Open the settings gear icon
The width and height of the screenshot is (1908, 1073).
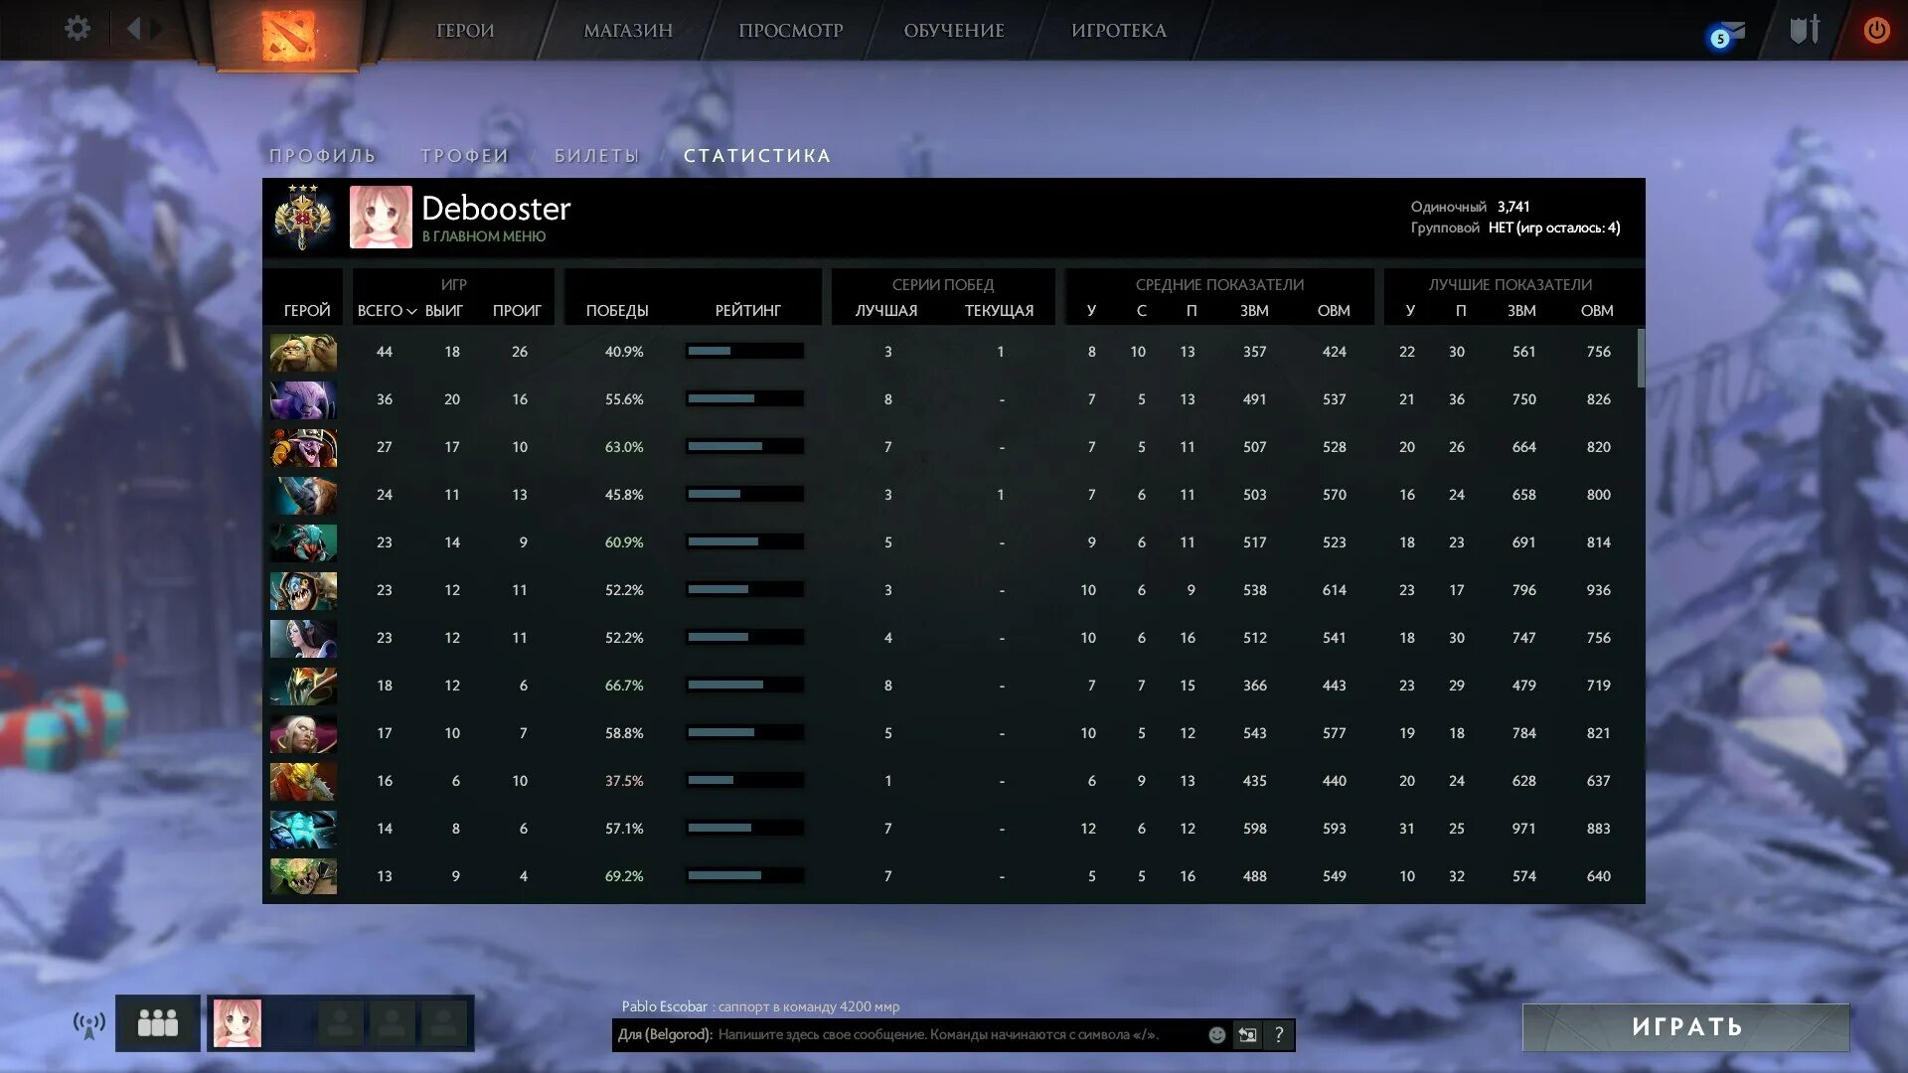(78, 28)
